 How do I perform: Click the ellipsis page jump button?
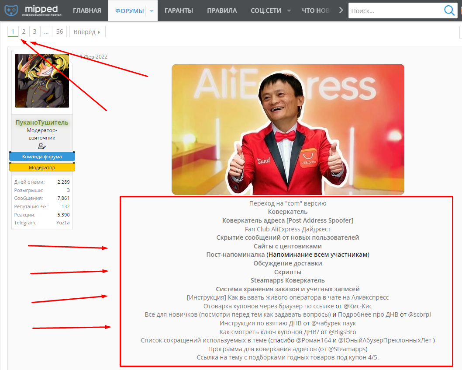pyautogui.click(x=46, y=31)
